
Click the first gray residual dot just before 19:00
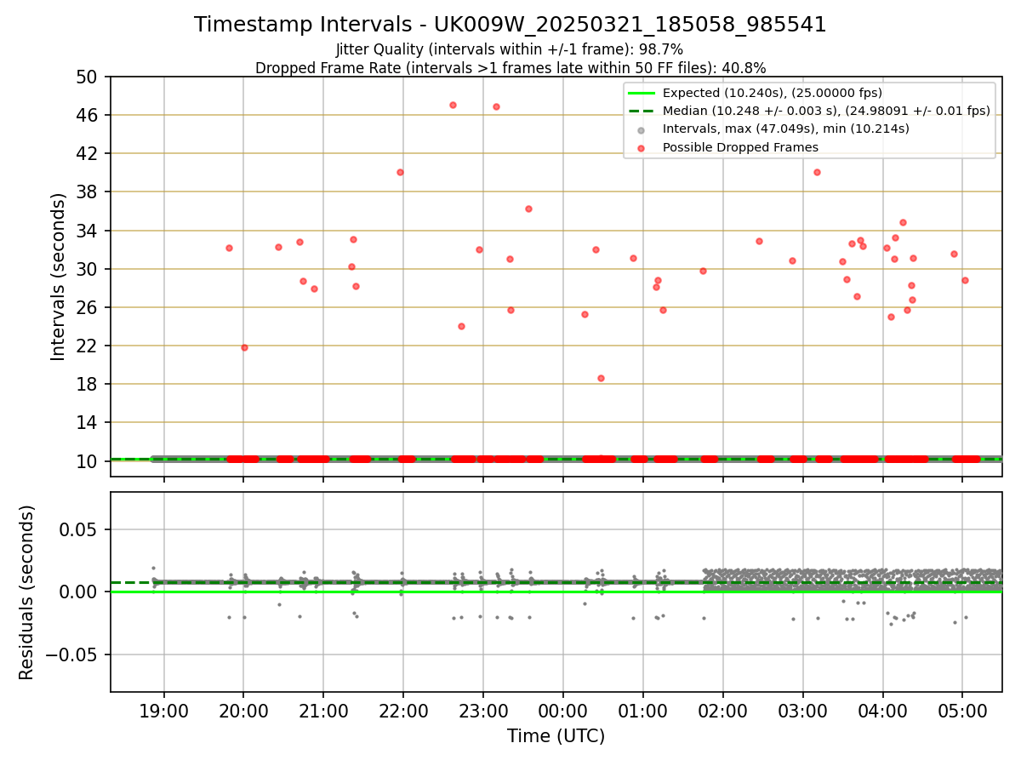click(x=153, y=568)
